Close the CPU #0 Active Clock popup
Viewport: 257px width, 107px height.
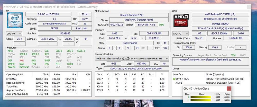(x=229, y=89)
